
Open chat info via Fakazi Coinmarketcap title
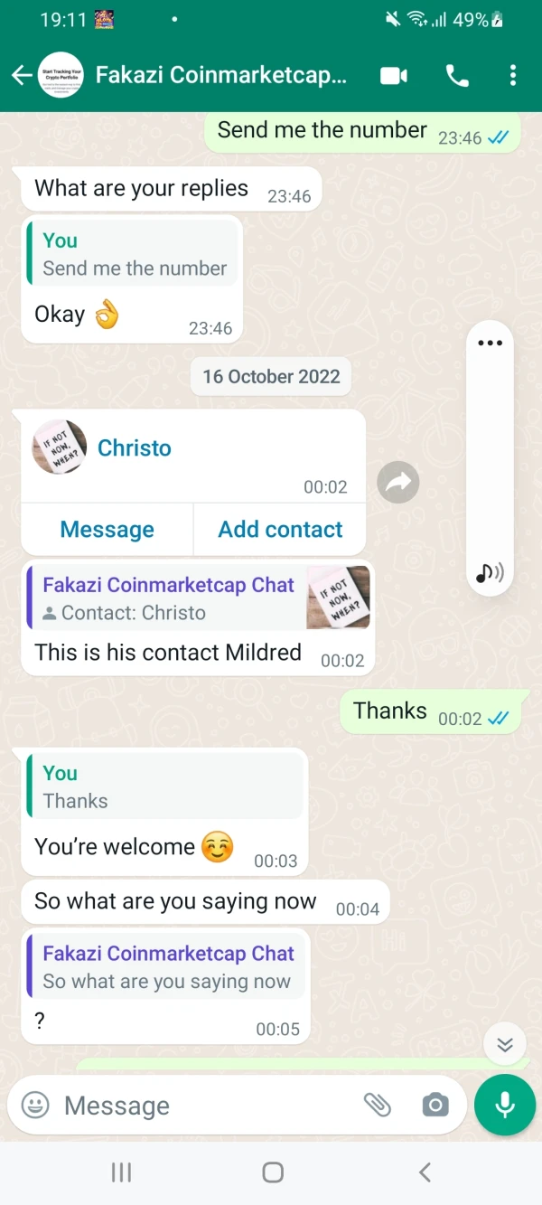[221, 75]
